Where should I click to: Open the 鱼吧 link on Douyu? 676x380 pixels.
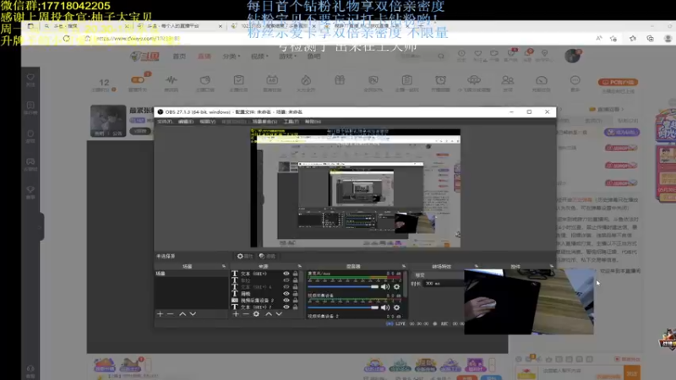click(x=313, y=57)
